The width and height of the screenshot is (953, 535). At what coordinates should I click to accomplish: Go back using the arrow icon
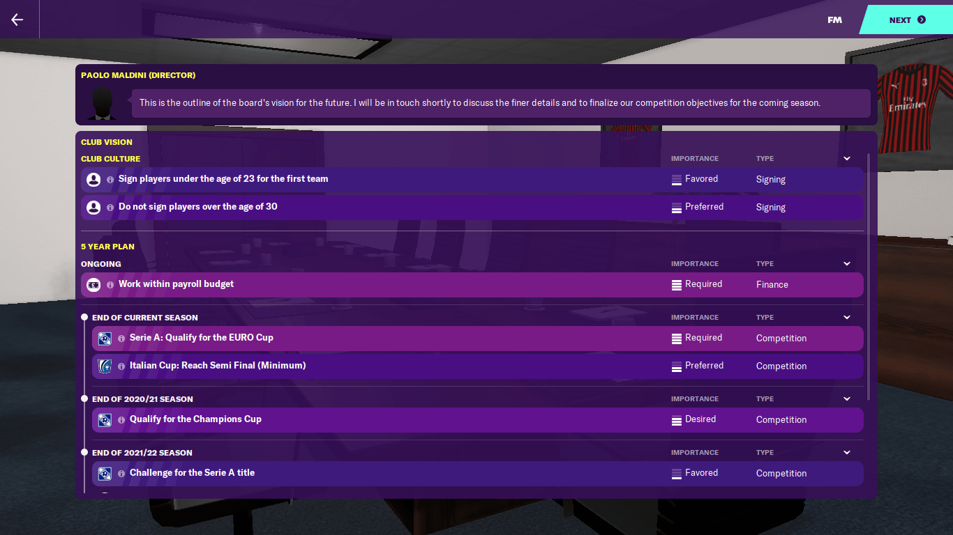(17, 20)
